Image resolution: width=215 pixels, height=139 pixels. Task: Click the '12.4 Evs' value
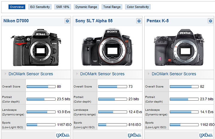[x=135, y=112]
